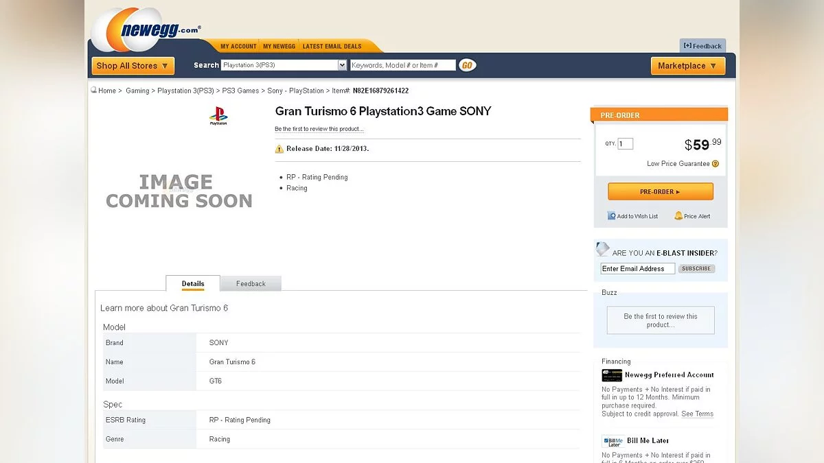Viewport: 824px width, 463px height.
Task: Switch to the Details tab
Action: click(193, 283)
